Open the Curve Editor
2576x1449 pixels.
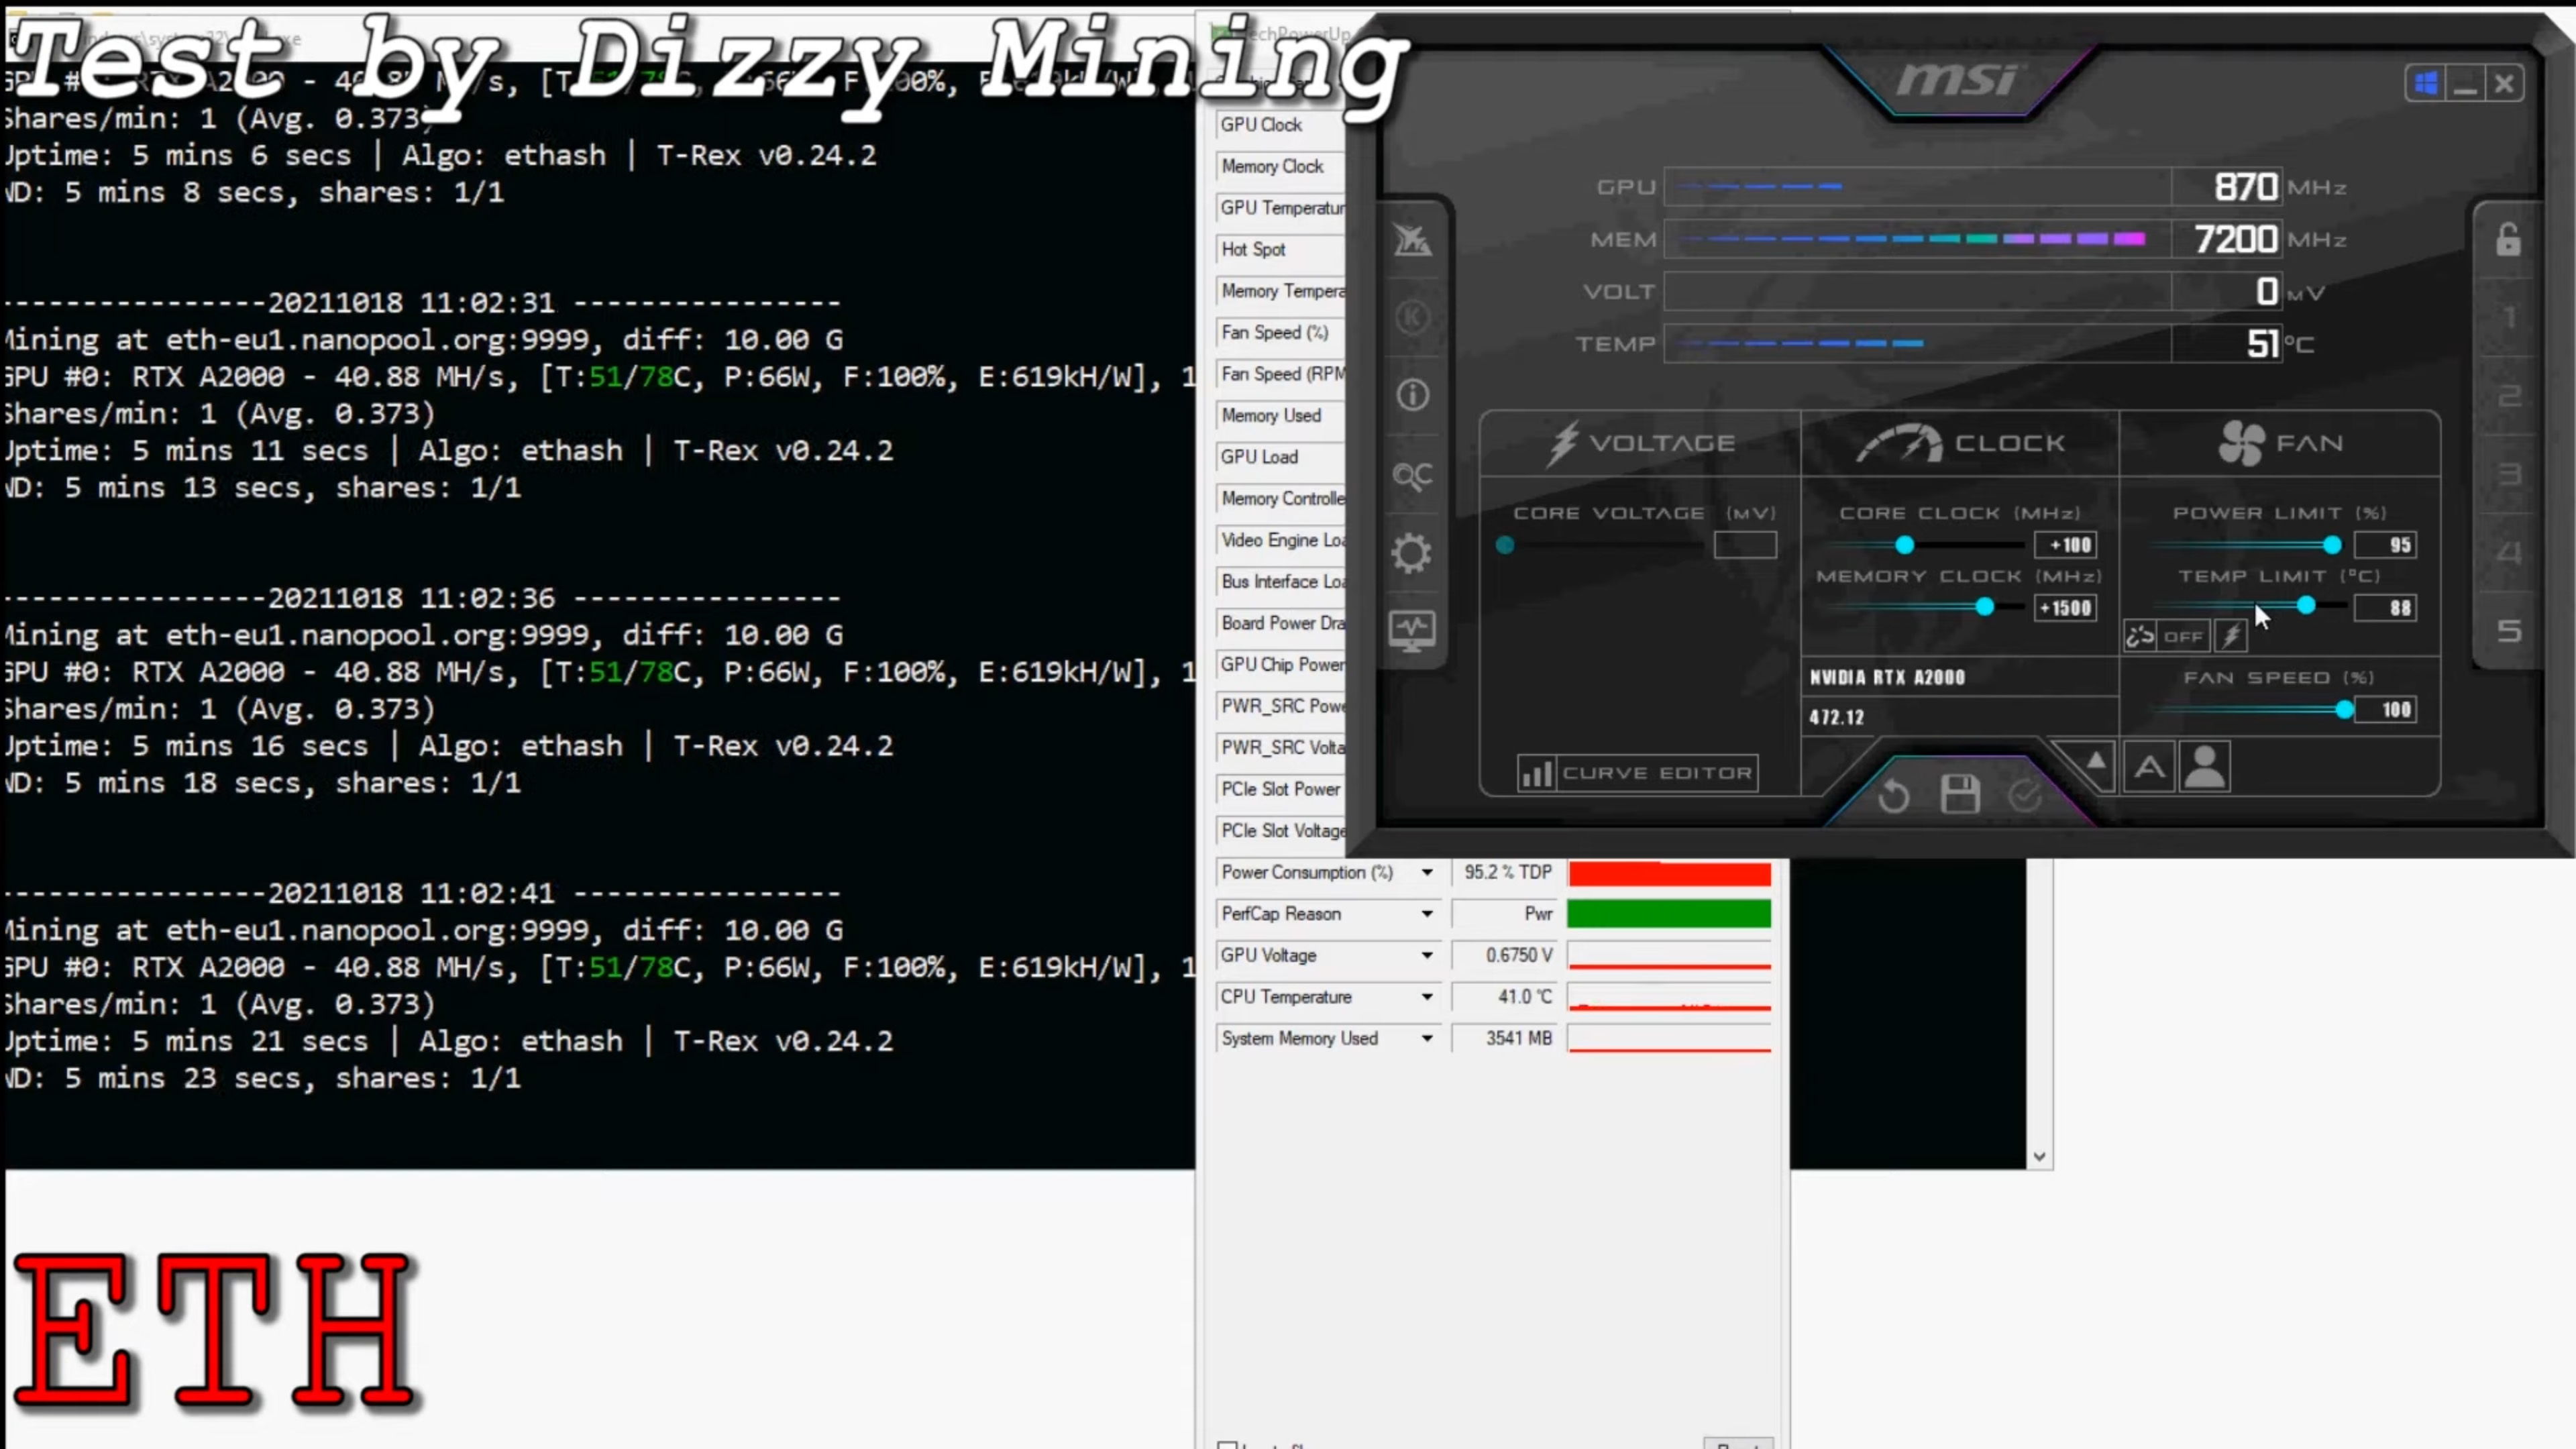1638,773
